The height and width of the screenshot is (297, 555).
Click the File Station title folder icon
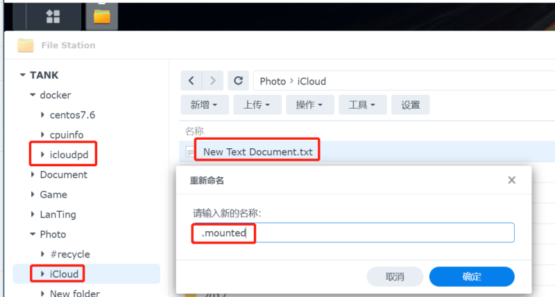(x=26, y=45)
